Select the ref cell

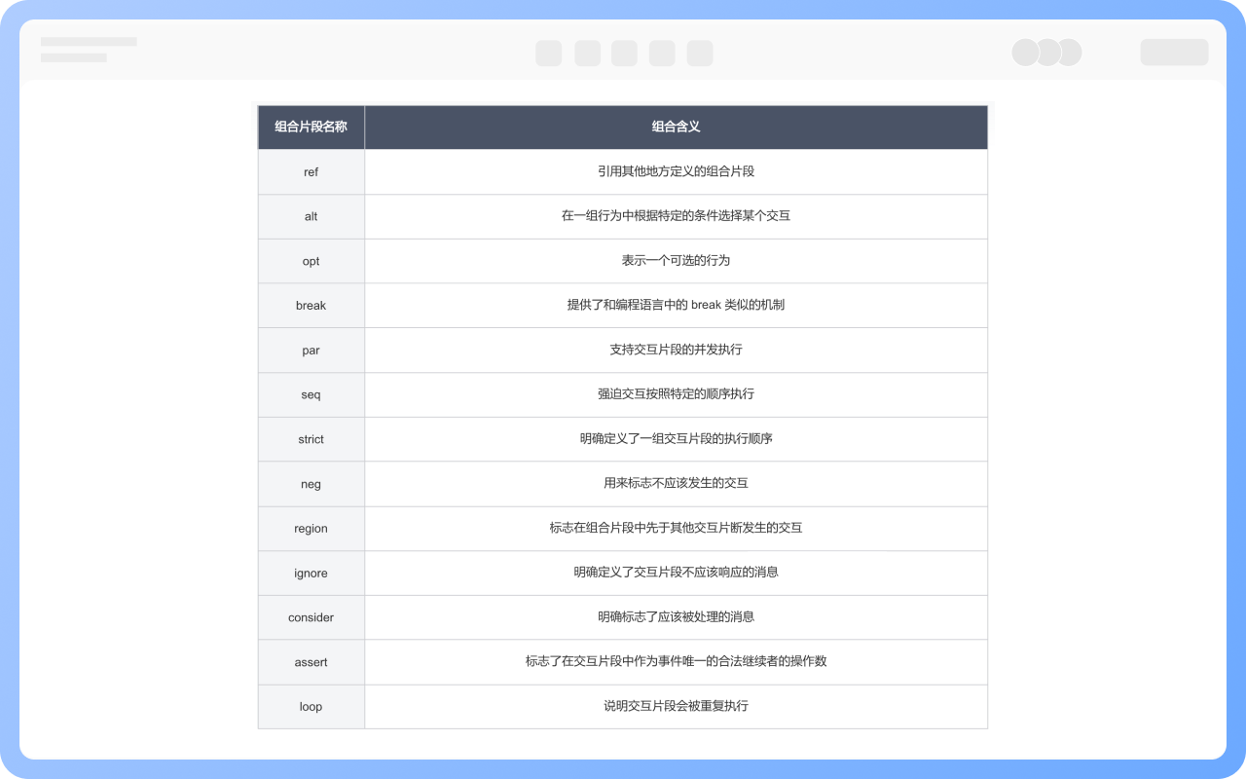[311, 171]
